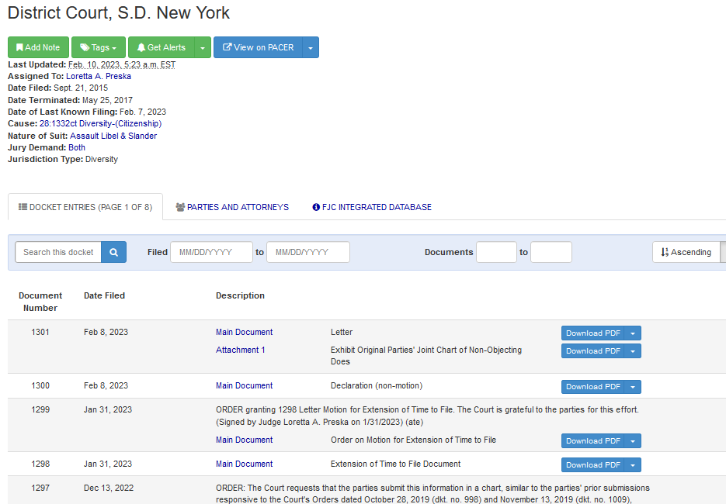Expand download options for 1301 Attachment 1

pos(633,351)
